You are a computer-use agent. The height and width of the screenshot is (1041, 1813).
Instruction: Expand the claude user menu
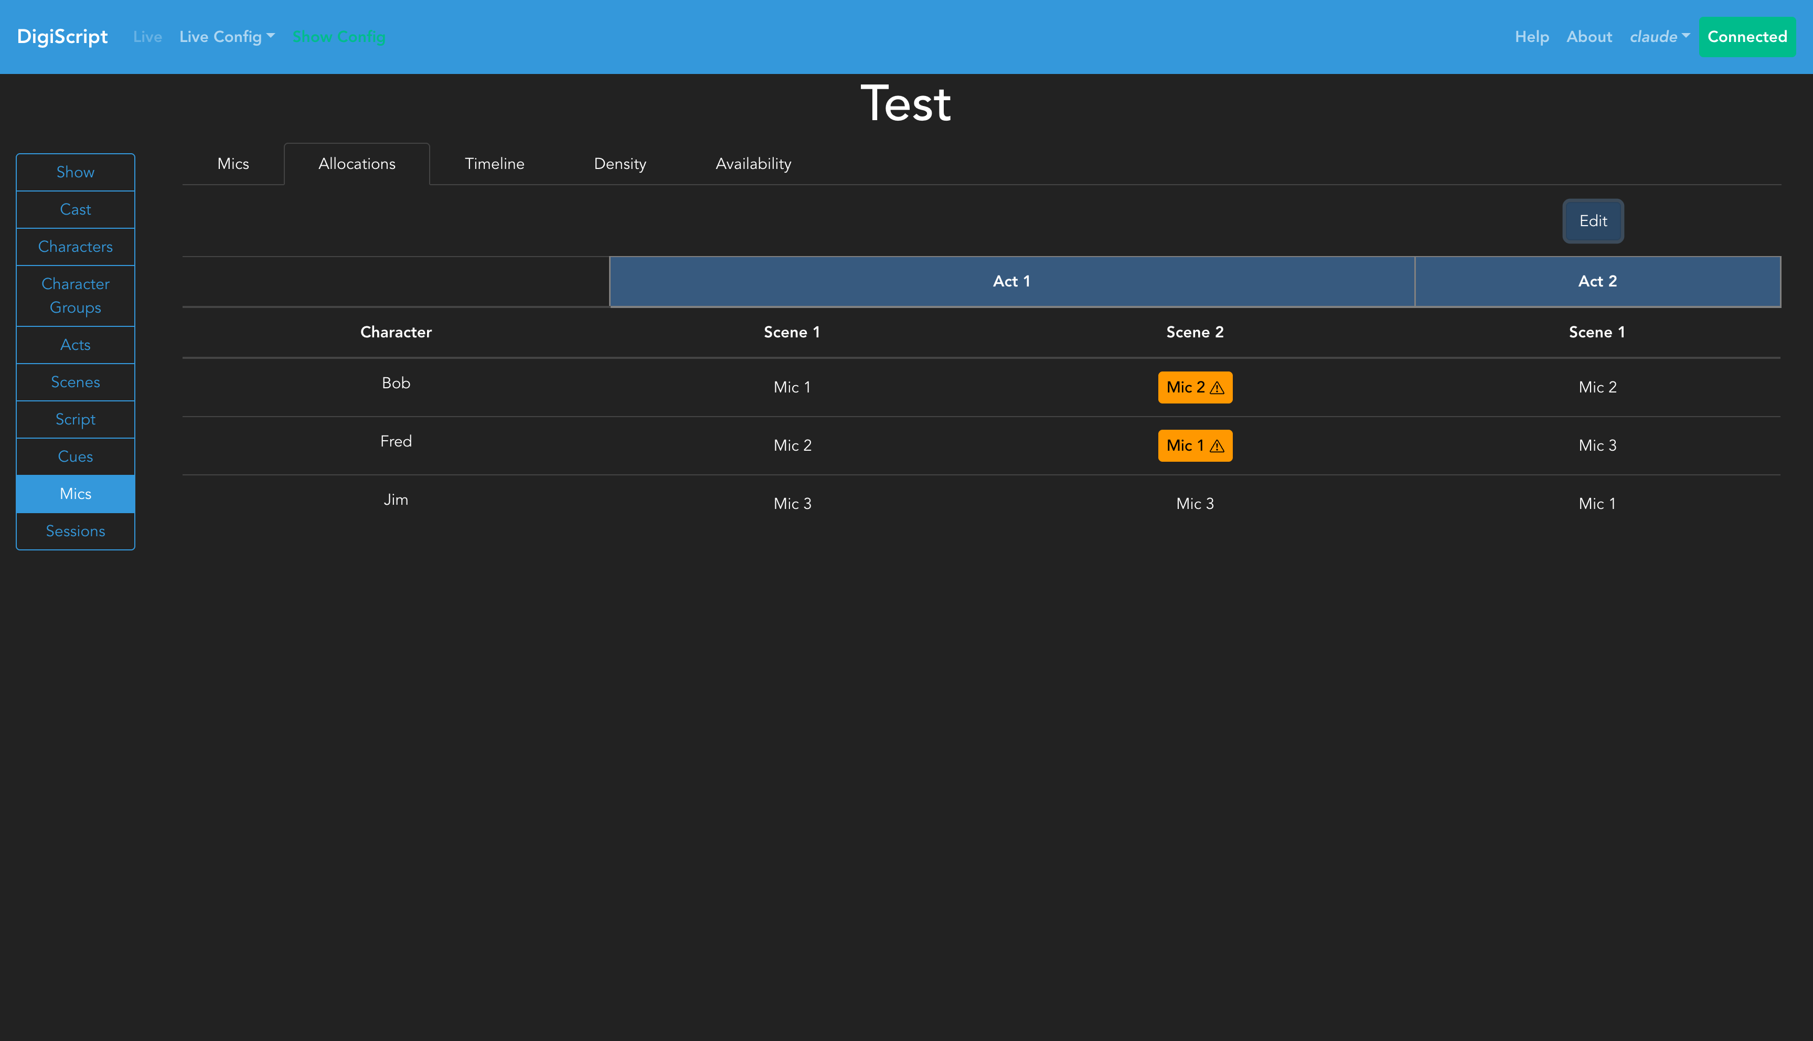[x=1659, y=36]
